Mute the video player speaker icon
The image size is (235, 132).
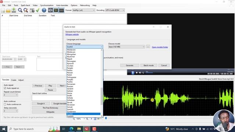click(140, 73)
